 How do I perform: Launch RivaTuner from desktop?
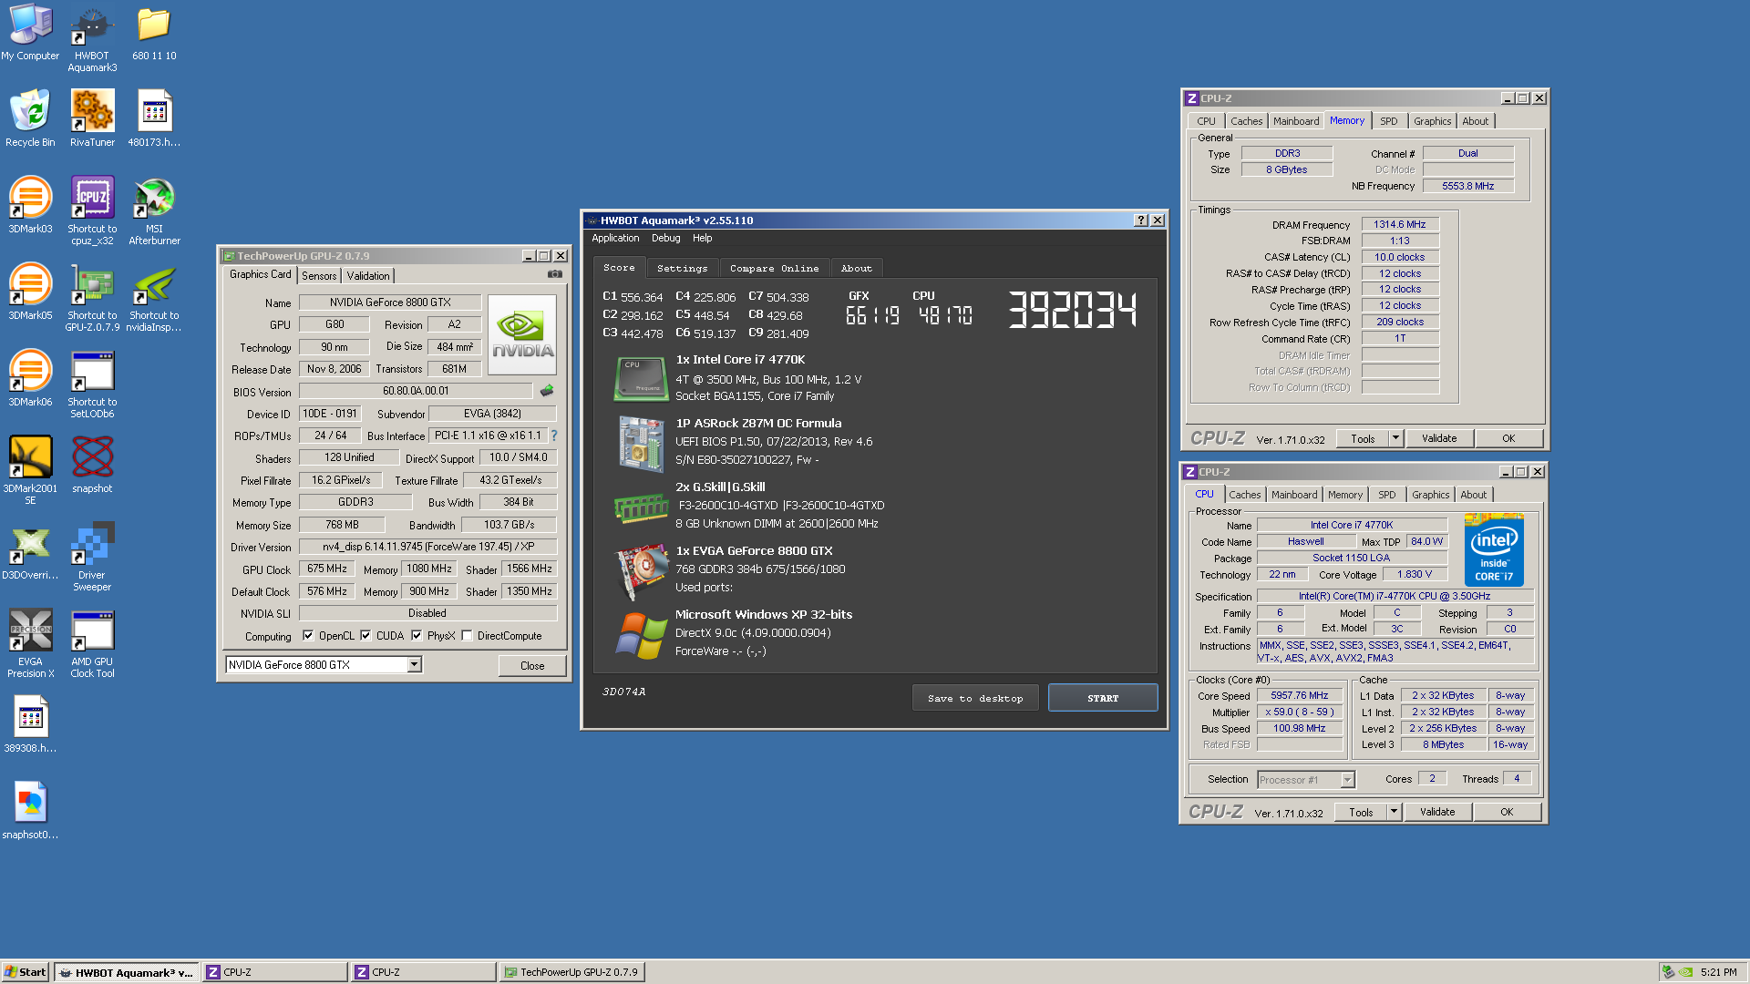pos(92,118)
